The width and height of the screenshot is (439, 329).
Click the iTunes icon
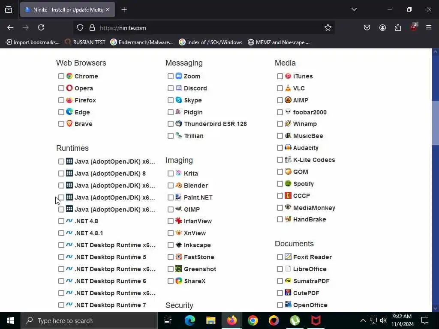click(x=288, y=76)
